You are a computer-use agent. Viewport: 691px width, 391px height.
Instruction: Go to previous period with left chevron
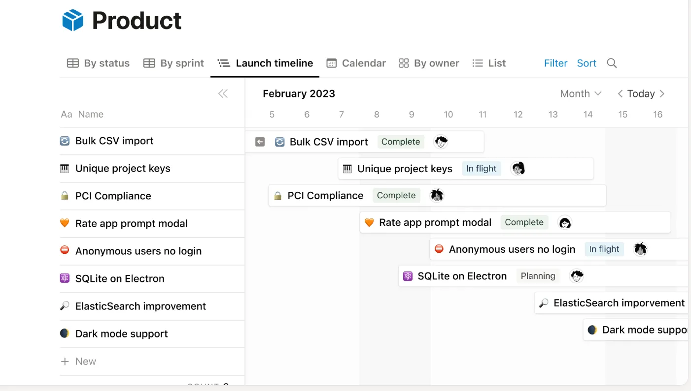(620, 93)
